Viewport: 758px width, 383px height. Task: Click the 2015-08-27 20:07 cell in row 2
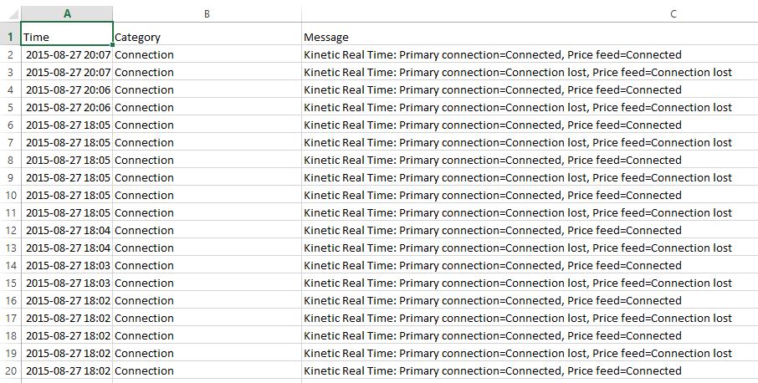(69, 54)
